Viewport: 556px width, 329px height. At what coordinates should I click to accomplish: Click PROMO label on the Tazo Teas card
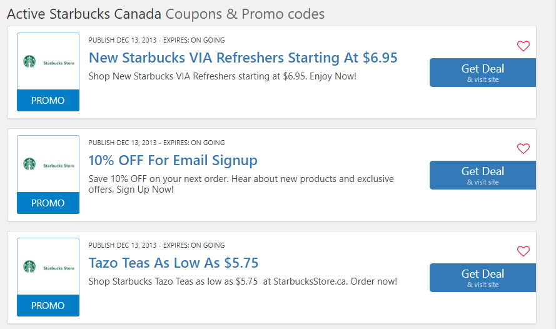pos(48,305)
